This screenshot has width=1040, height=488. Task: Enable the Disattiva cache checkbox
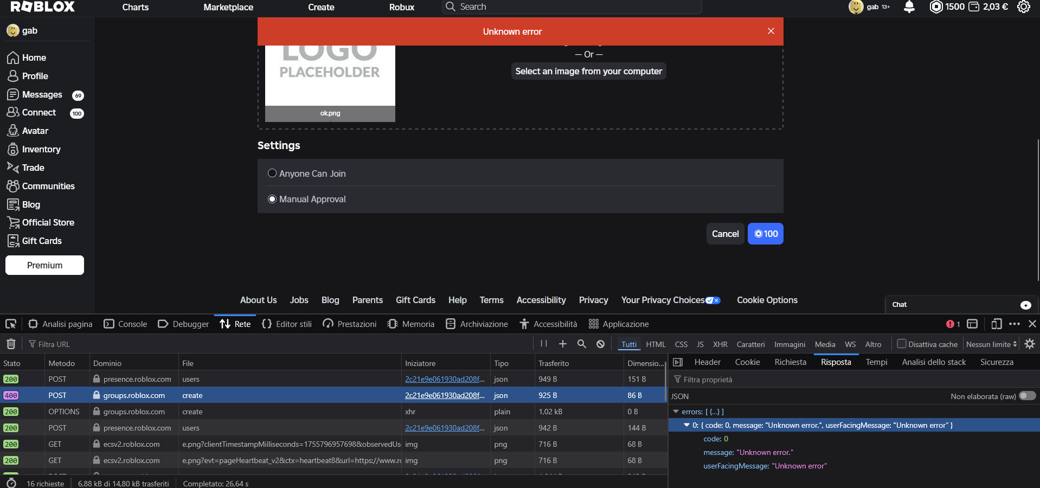tap(901, 344)
